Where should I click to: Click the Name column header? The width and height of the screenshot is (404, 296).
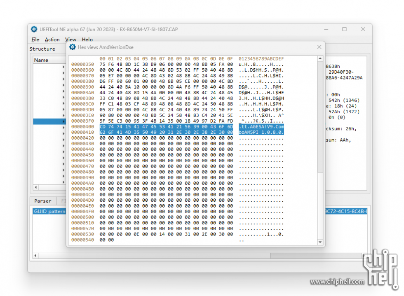click(50, 60)
